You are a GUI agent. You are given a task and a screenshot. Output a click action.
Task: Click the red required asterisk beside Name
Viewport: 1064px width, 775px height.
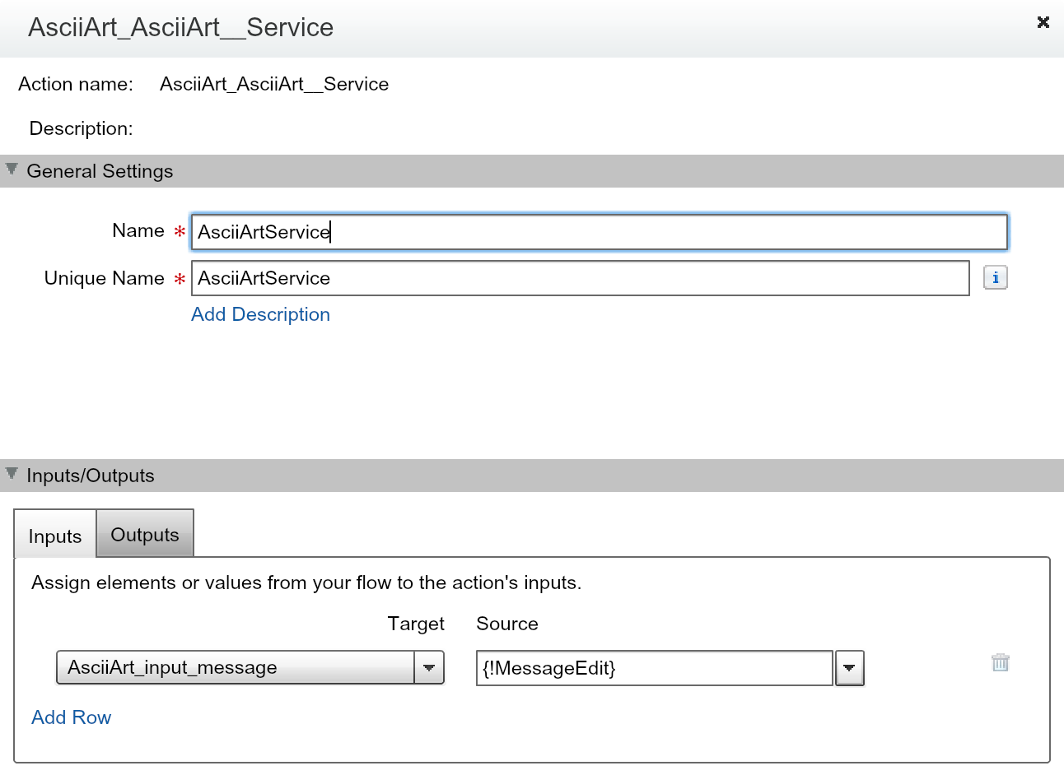(180, 232)
